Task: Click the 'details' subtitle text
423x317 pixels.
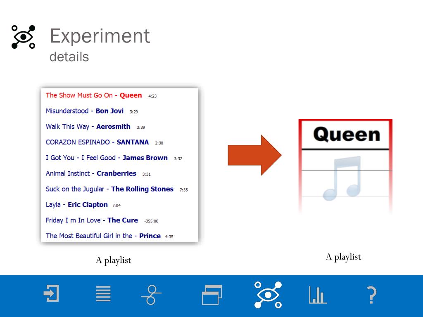Action: point(69,57)
